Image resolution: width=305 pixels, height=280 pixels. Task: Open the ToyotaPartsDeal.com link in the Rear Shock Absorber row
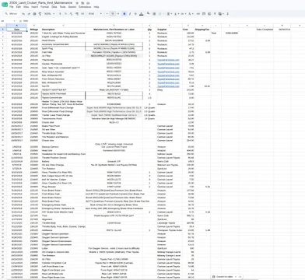click(168, 72)
